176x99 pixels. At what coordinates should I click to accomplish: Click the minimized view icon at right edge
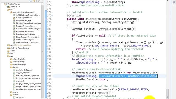point(174,2)
